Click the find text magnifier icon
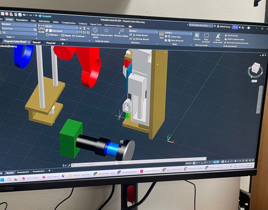The height and width of the screenshot is (210, 268). (x=35, y=30)
